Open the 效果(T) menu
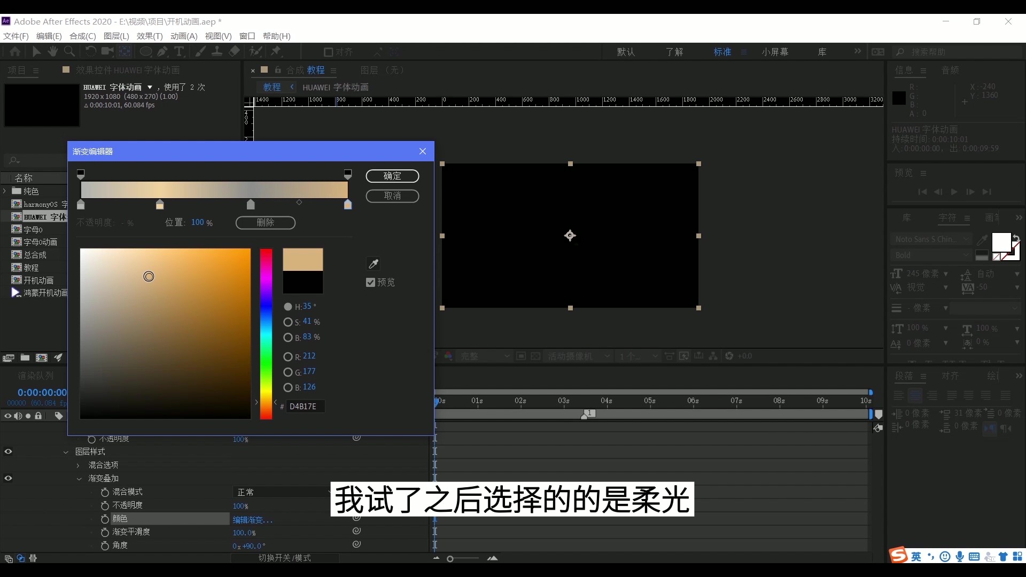Image resolution: width=1026 pixels, height=577 pixels. [149, 36]
